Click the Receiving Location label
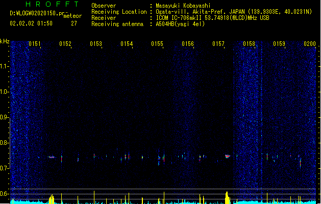This screenshot has width=321, height=204. click(119, 12)
